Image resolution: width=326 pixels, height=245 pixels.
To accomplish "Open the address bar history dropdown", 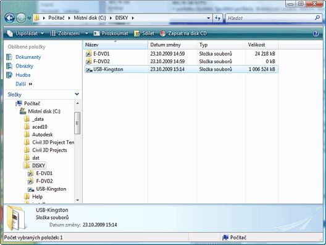I will [x=208, y=18].
